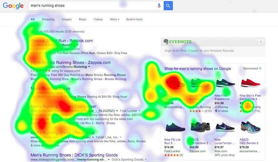278x162 pixels.
Task: Expand arrow next to Finish Line, Inc.
Action: point(121,137)
